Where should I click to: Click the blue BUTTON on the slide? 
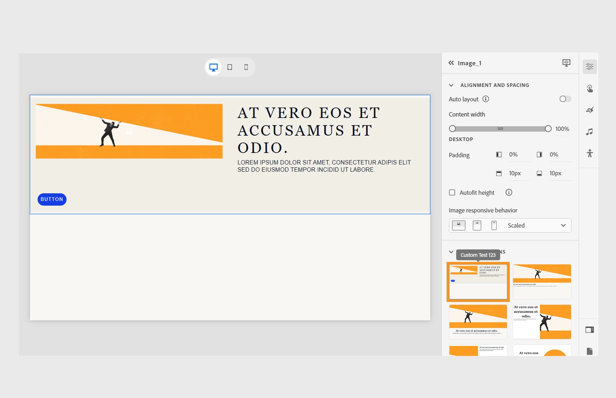52,199
